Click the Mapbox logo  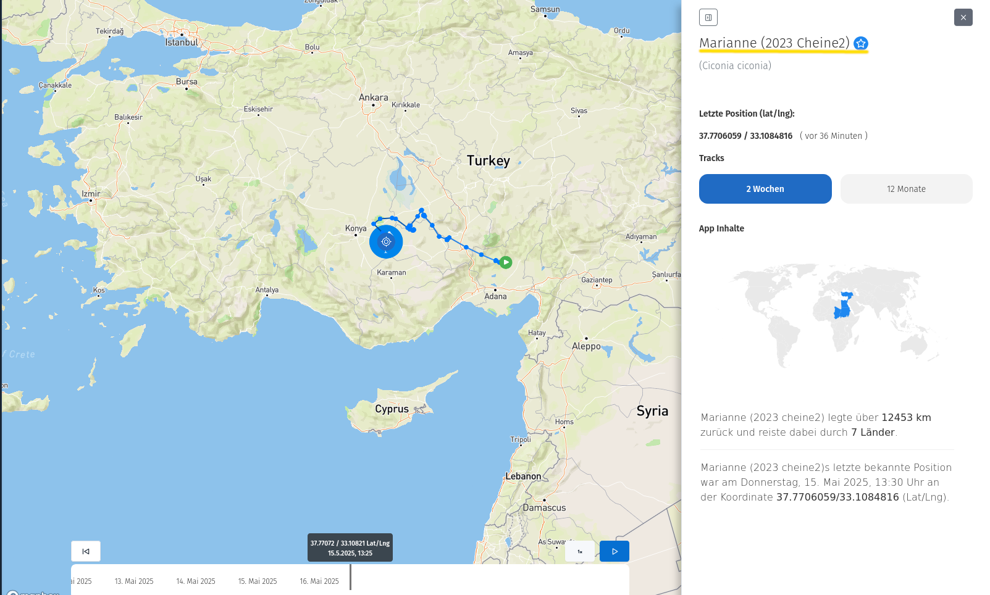[x=34, y=593]
